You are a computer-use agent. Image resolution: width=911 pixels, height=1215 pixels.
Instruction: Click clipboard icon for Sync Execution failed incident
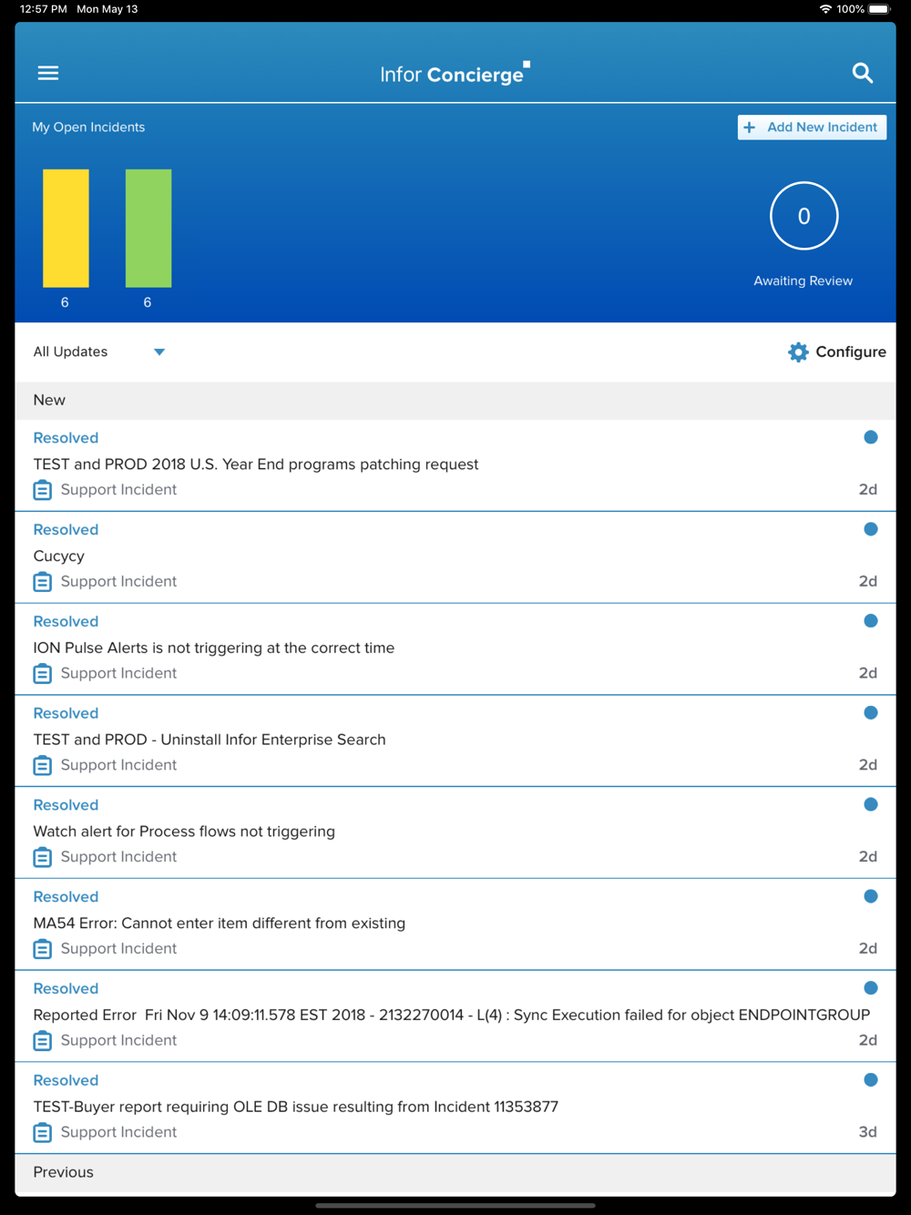(43, 1041)
